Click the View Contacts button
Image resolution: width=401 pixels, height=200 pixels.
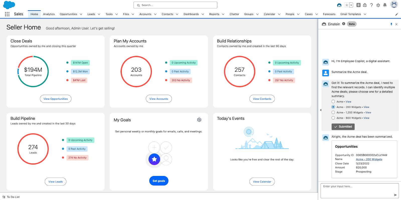[262, 99]
